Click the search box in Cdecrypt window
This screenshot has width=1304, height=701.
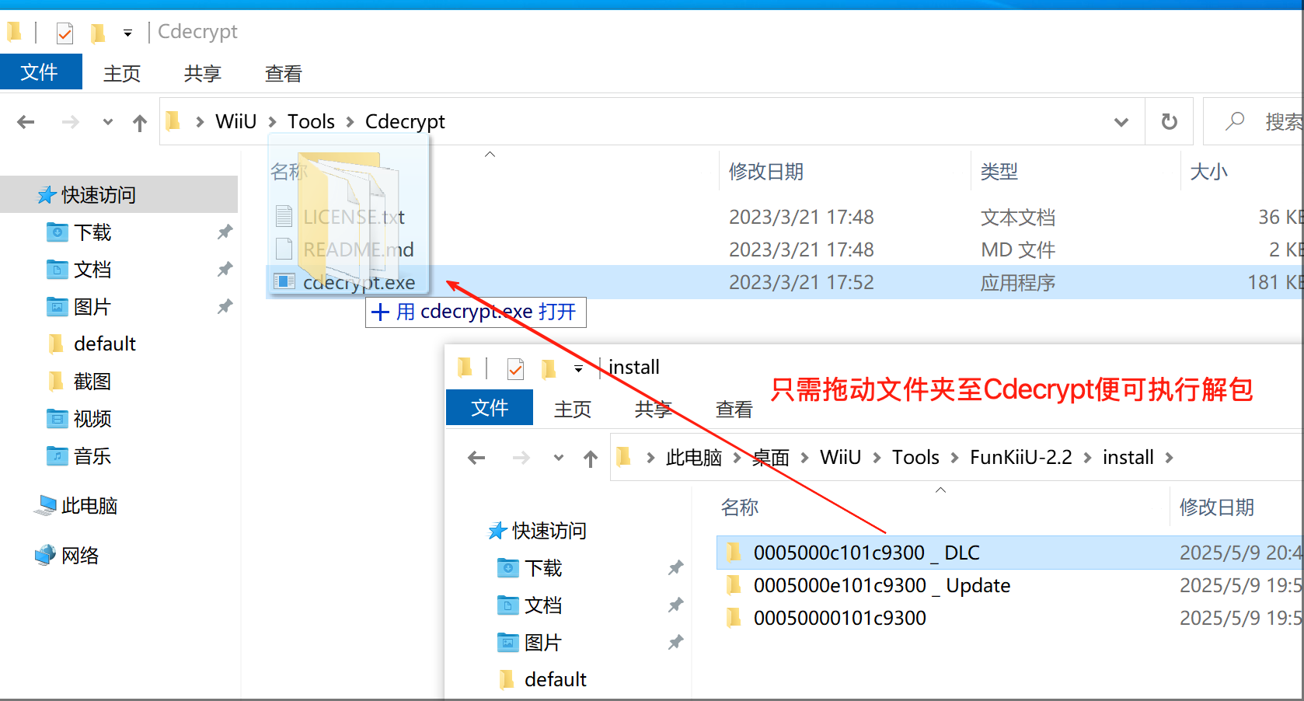[x=1253, y=121]
